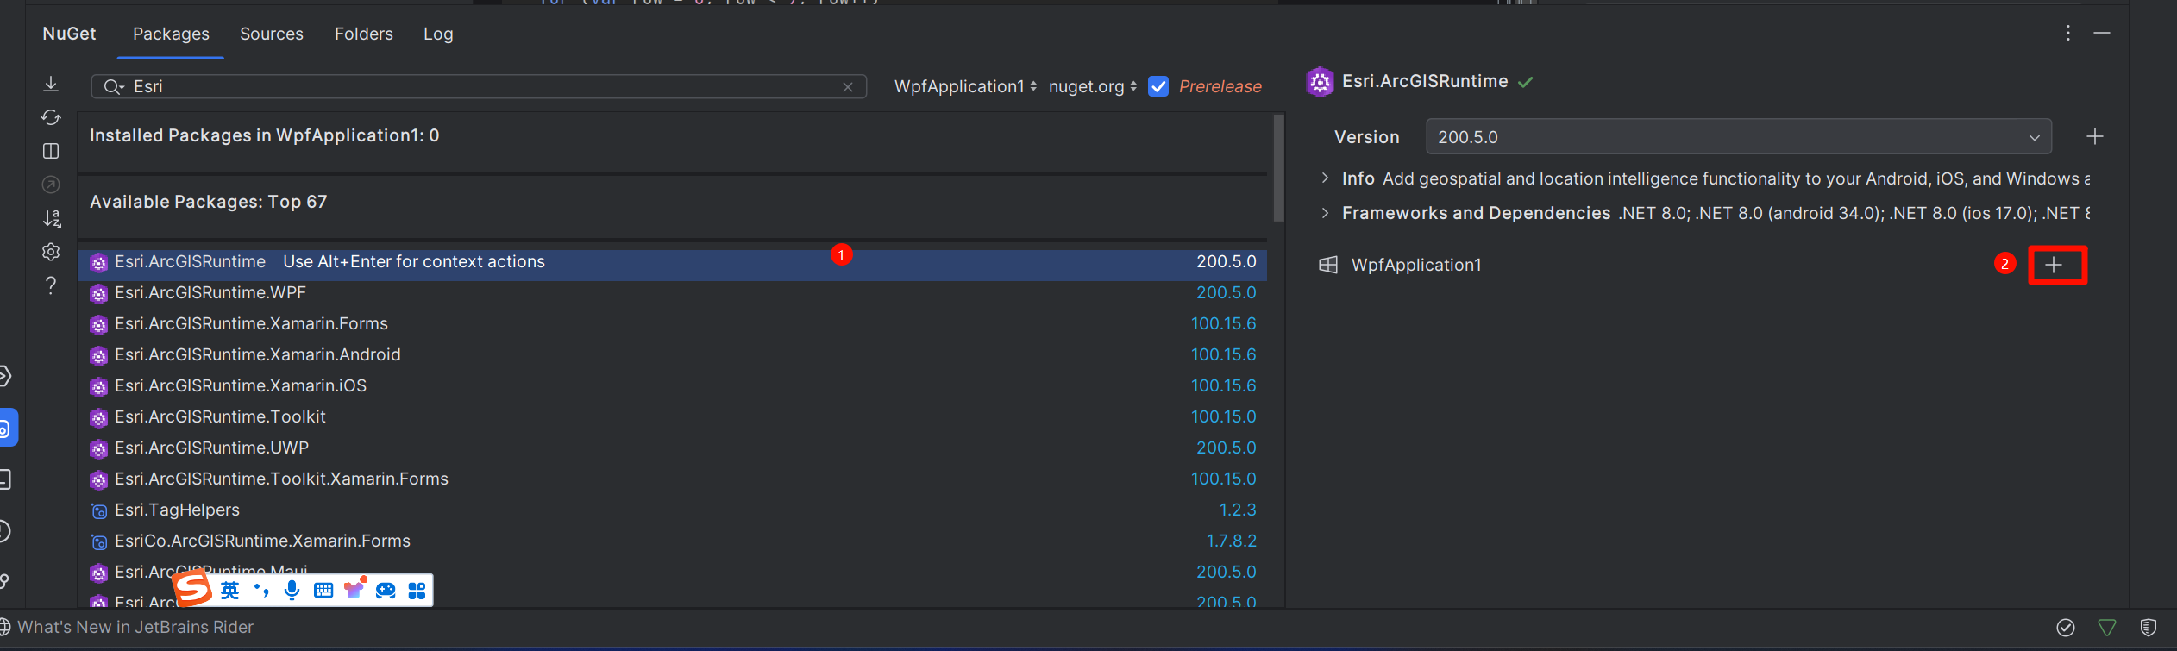Click the Refresh packages icon
Screen dimensions: 2177x651
[x=51, y=117]
